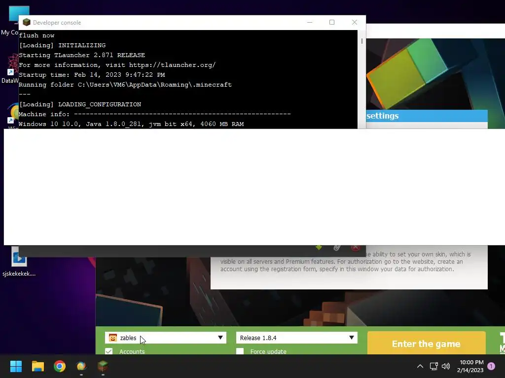Image resolution: width=505 pixels, height=378 pixels.
Task: Close the Developer console window
Action: click(354, 22)
